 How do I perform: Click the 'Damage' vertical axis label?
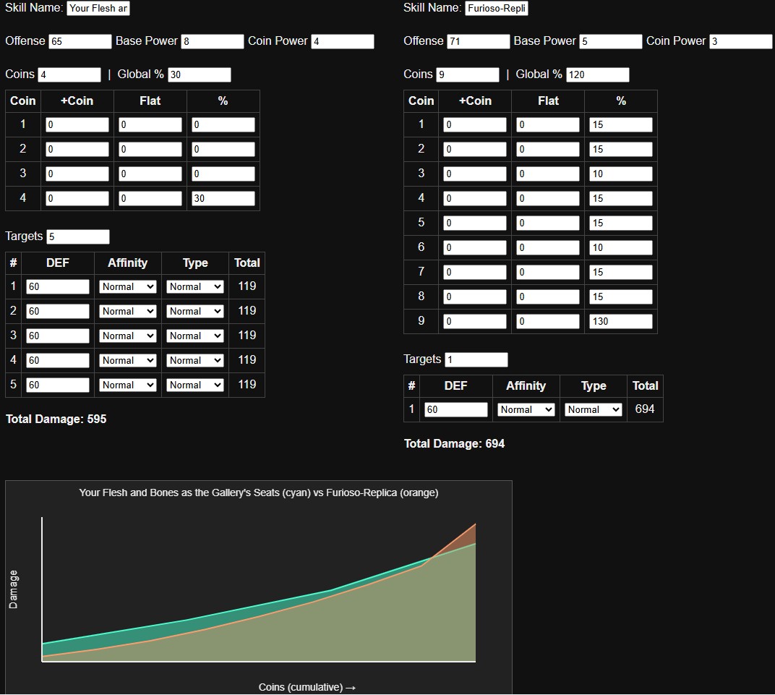pos(13,589)
